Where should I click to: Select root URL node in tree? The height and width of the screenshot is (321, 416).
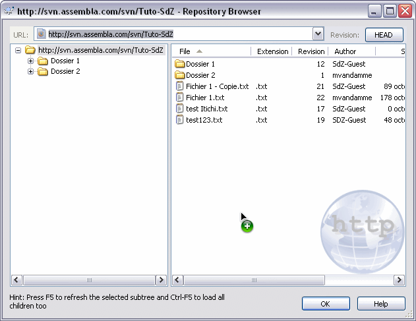101,50
